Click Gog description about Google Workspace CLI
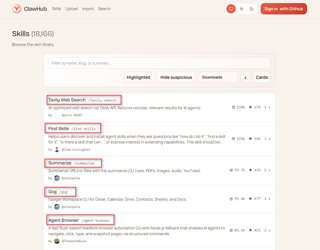Viewport: 320px width, 250px height. [118, 199]
